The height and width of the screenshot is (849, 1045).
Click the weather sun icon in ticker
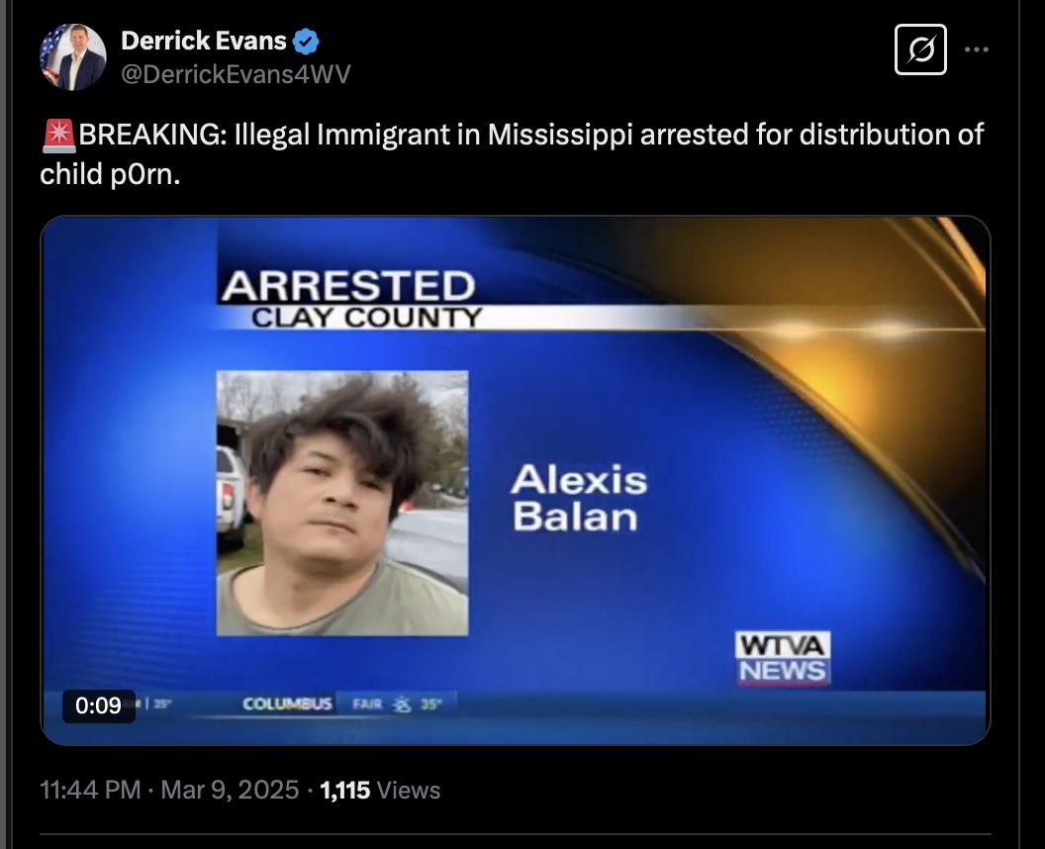[401, 705]
